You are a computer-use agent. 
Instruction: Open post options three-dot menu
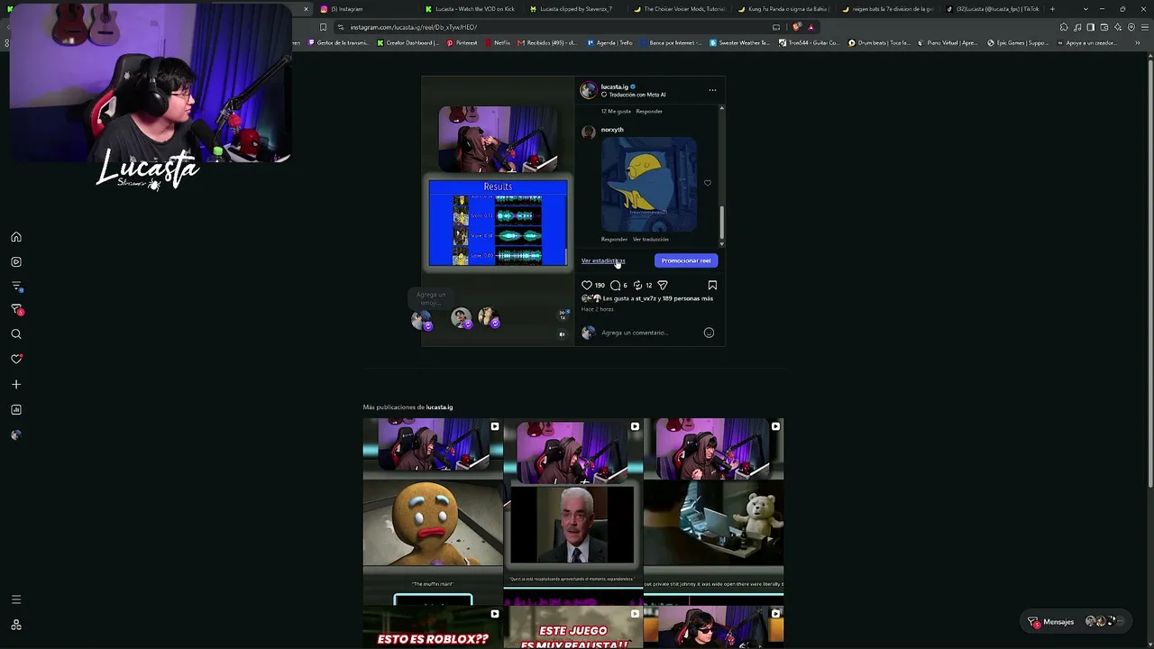point(712,90)
